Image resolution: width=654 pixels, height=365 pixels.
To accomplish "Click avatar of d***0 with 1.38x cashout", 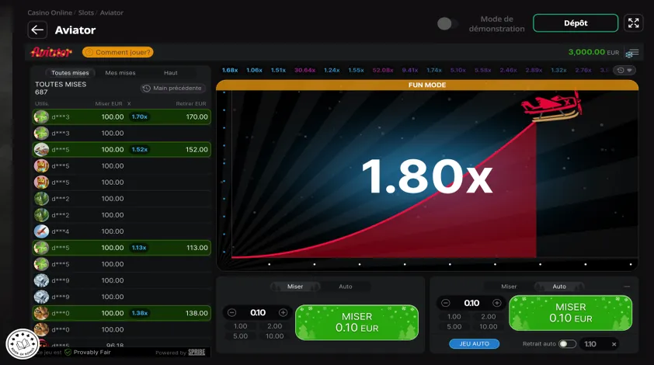I will pyautogui.click(x=41, y=313).
